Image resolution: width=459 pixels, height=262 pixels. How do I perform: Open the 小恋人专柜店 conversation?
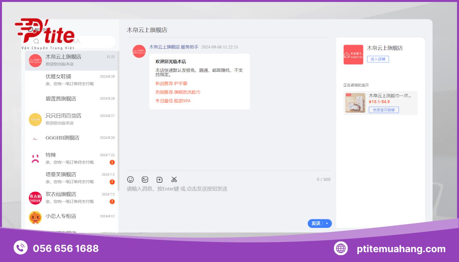point(71,217)
